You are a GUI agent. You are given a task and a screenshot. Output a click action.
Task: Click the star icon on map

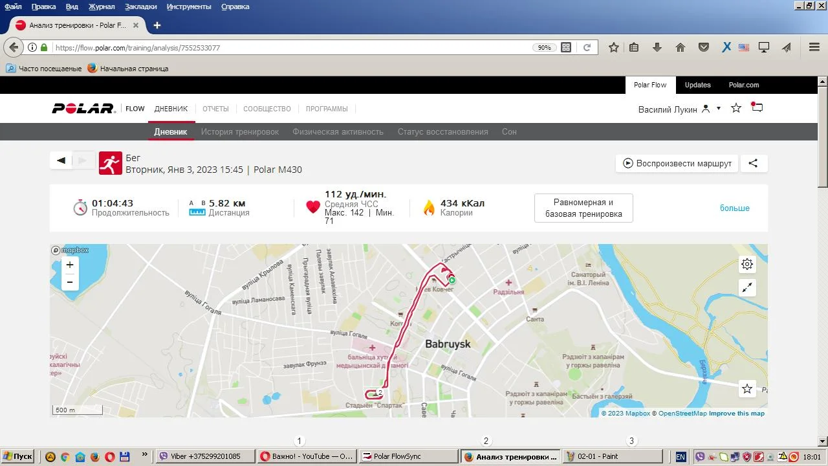[x=747, y=389]
